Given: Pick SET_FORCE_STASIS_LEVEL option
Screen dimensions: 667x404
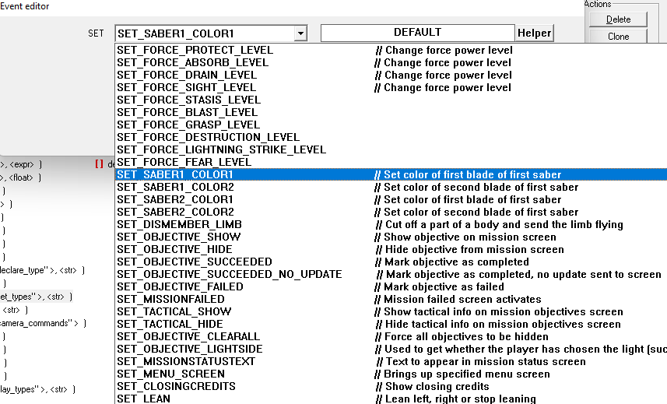Looking at the screenshot, I should click(x=391, y=100).
